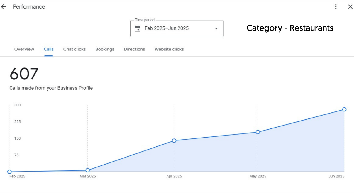354x193 pixels.
Task: Click the Jun 2025 peak data point
Action: [x=344, y=109]
